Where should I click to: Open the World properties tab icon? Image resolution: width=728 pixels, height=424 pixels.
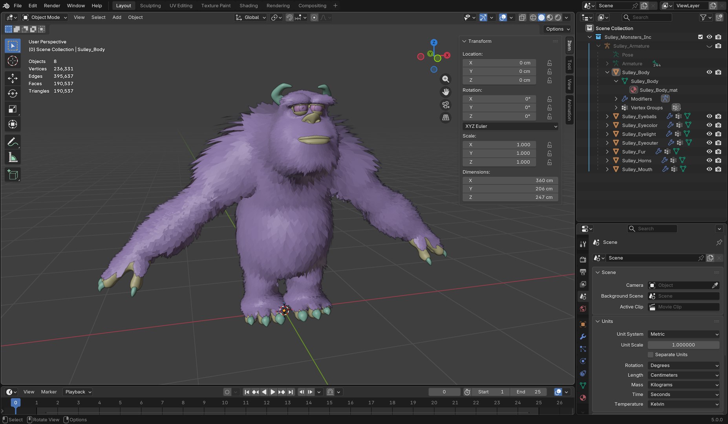[x=583, y=309]
